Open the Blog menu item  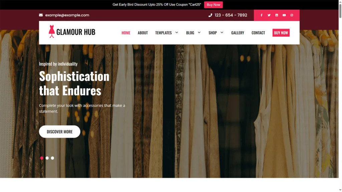pyautogui.click(x=190, y=33)
